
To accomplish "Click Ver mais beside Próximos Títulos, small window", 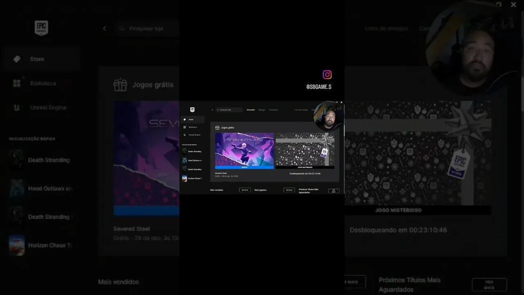I will click(334, 191).
